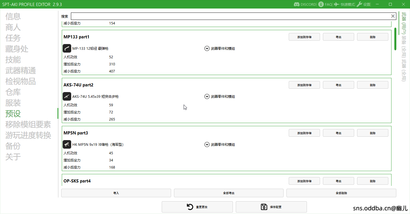This screenshot has width=410, height=214.
Task: Click 全部删除 delete all button
Action: click(x=341, y=193)
